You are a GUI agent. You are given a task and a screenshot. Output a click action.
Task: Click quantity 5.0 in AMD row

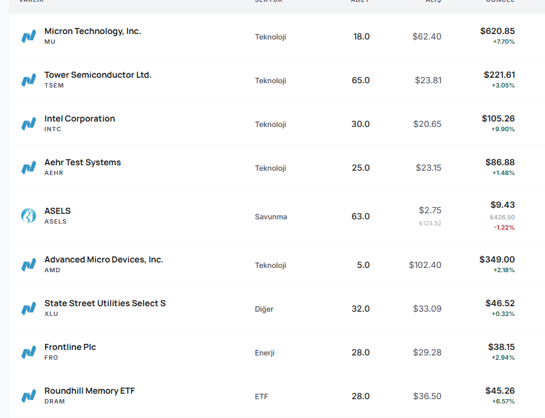coord(363,265)
